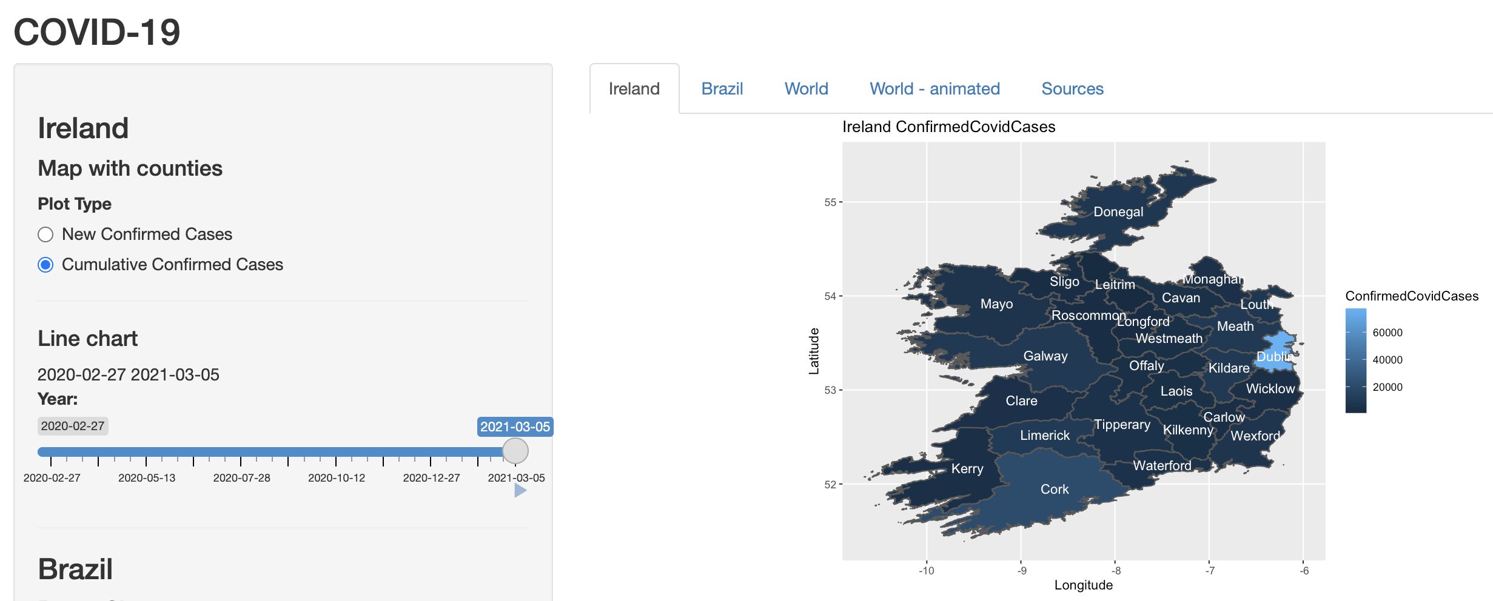Click the 2020-02-27 start date label

73,427
